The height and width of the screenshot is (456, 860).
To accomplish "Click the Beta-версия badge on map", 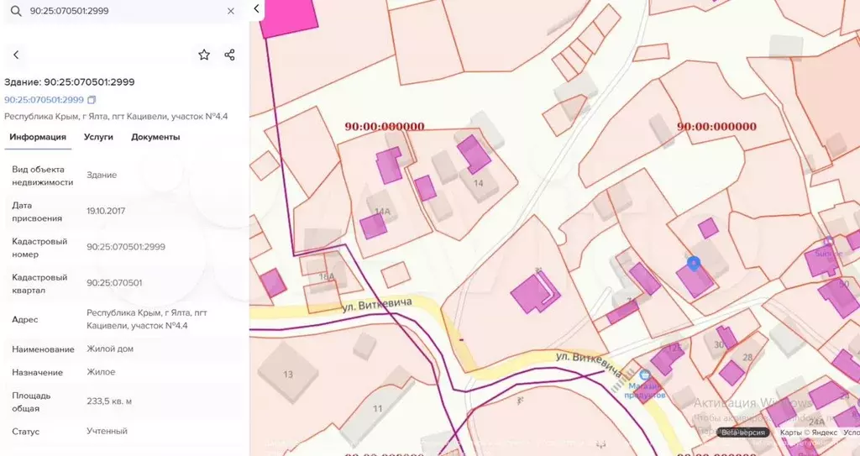I will (743, 432).
